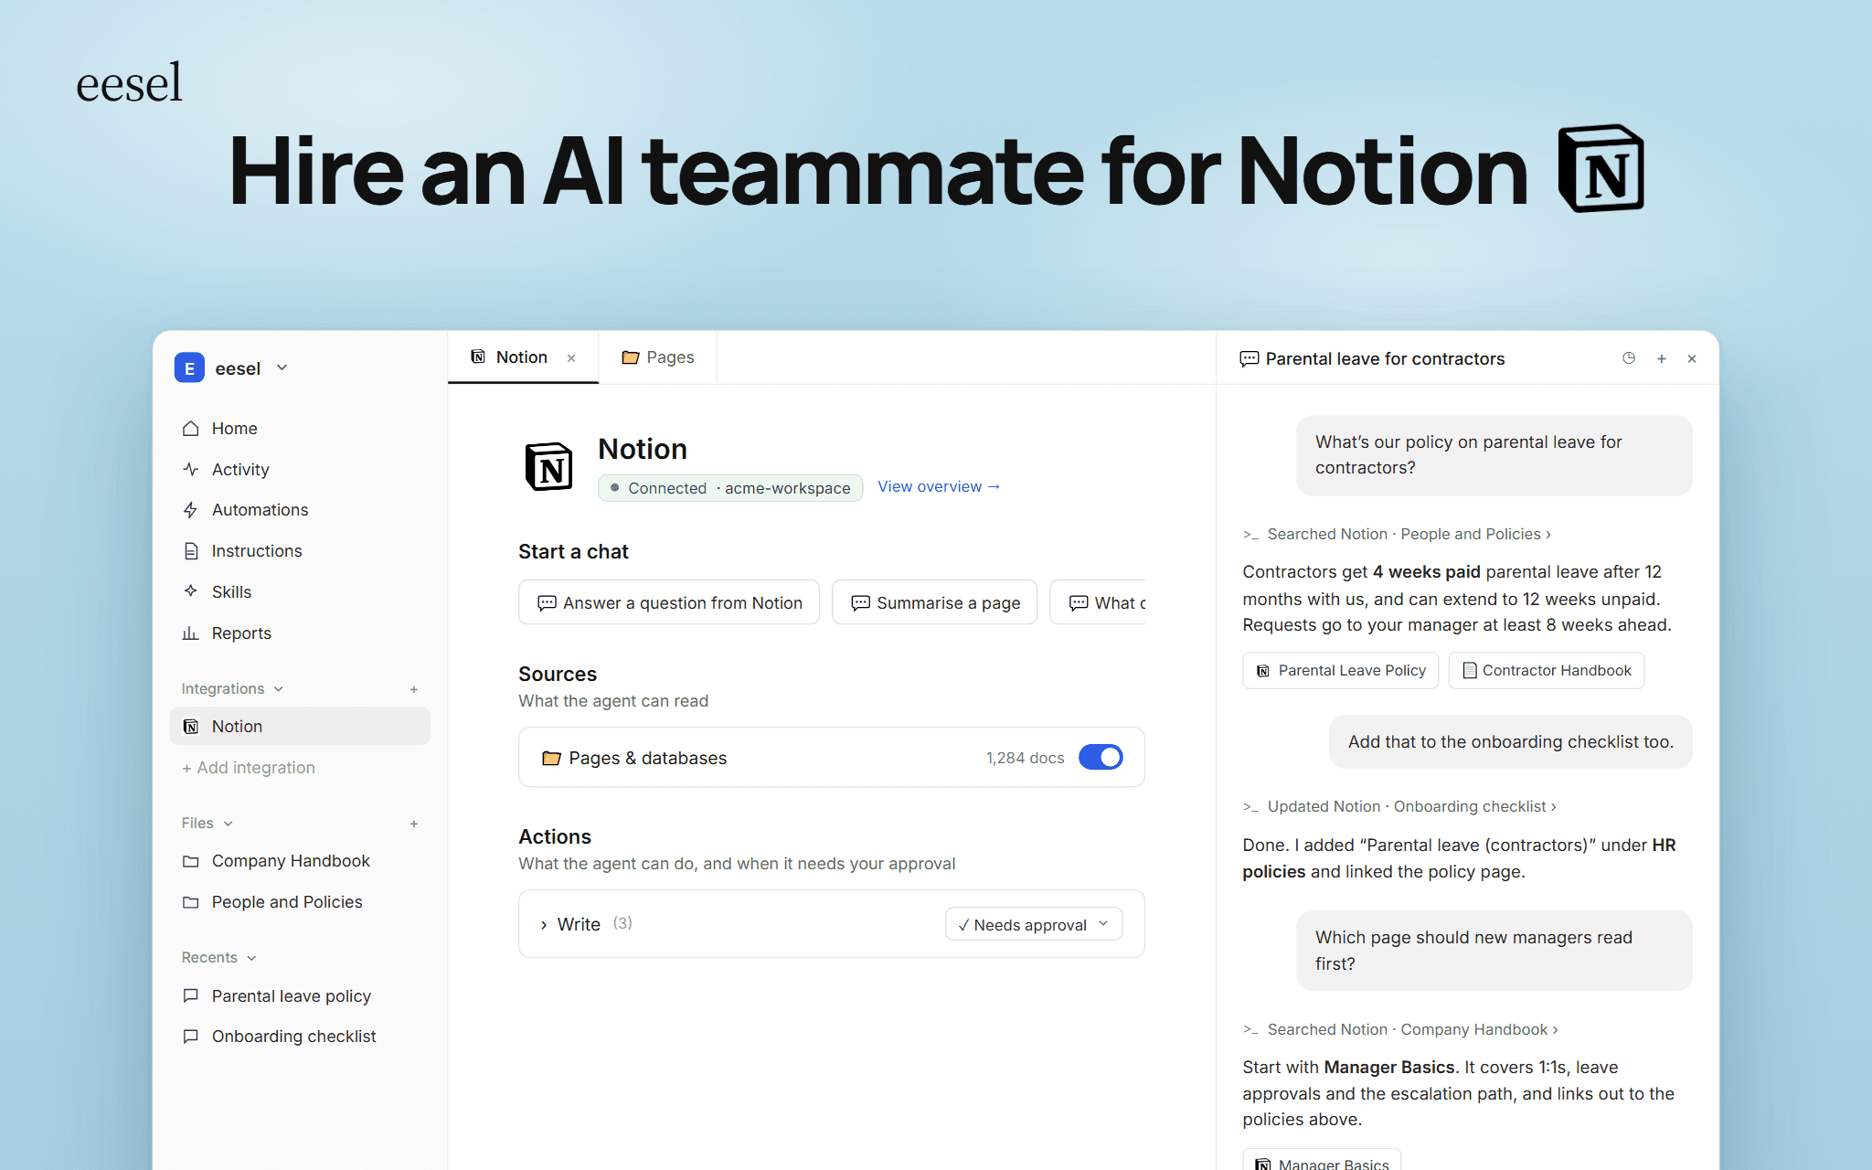1872x1170 pixels.
Task: Click Connected acme-workspace status badge
Action: tap(730, 487)
